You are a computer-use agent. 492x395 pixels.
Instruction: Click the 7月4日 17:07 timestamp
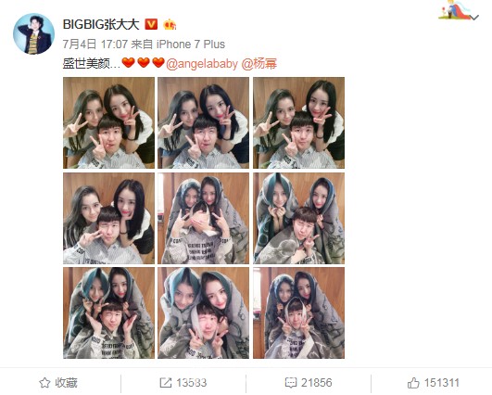[95, 45]
